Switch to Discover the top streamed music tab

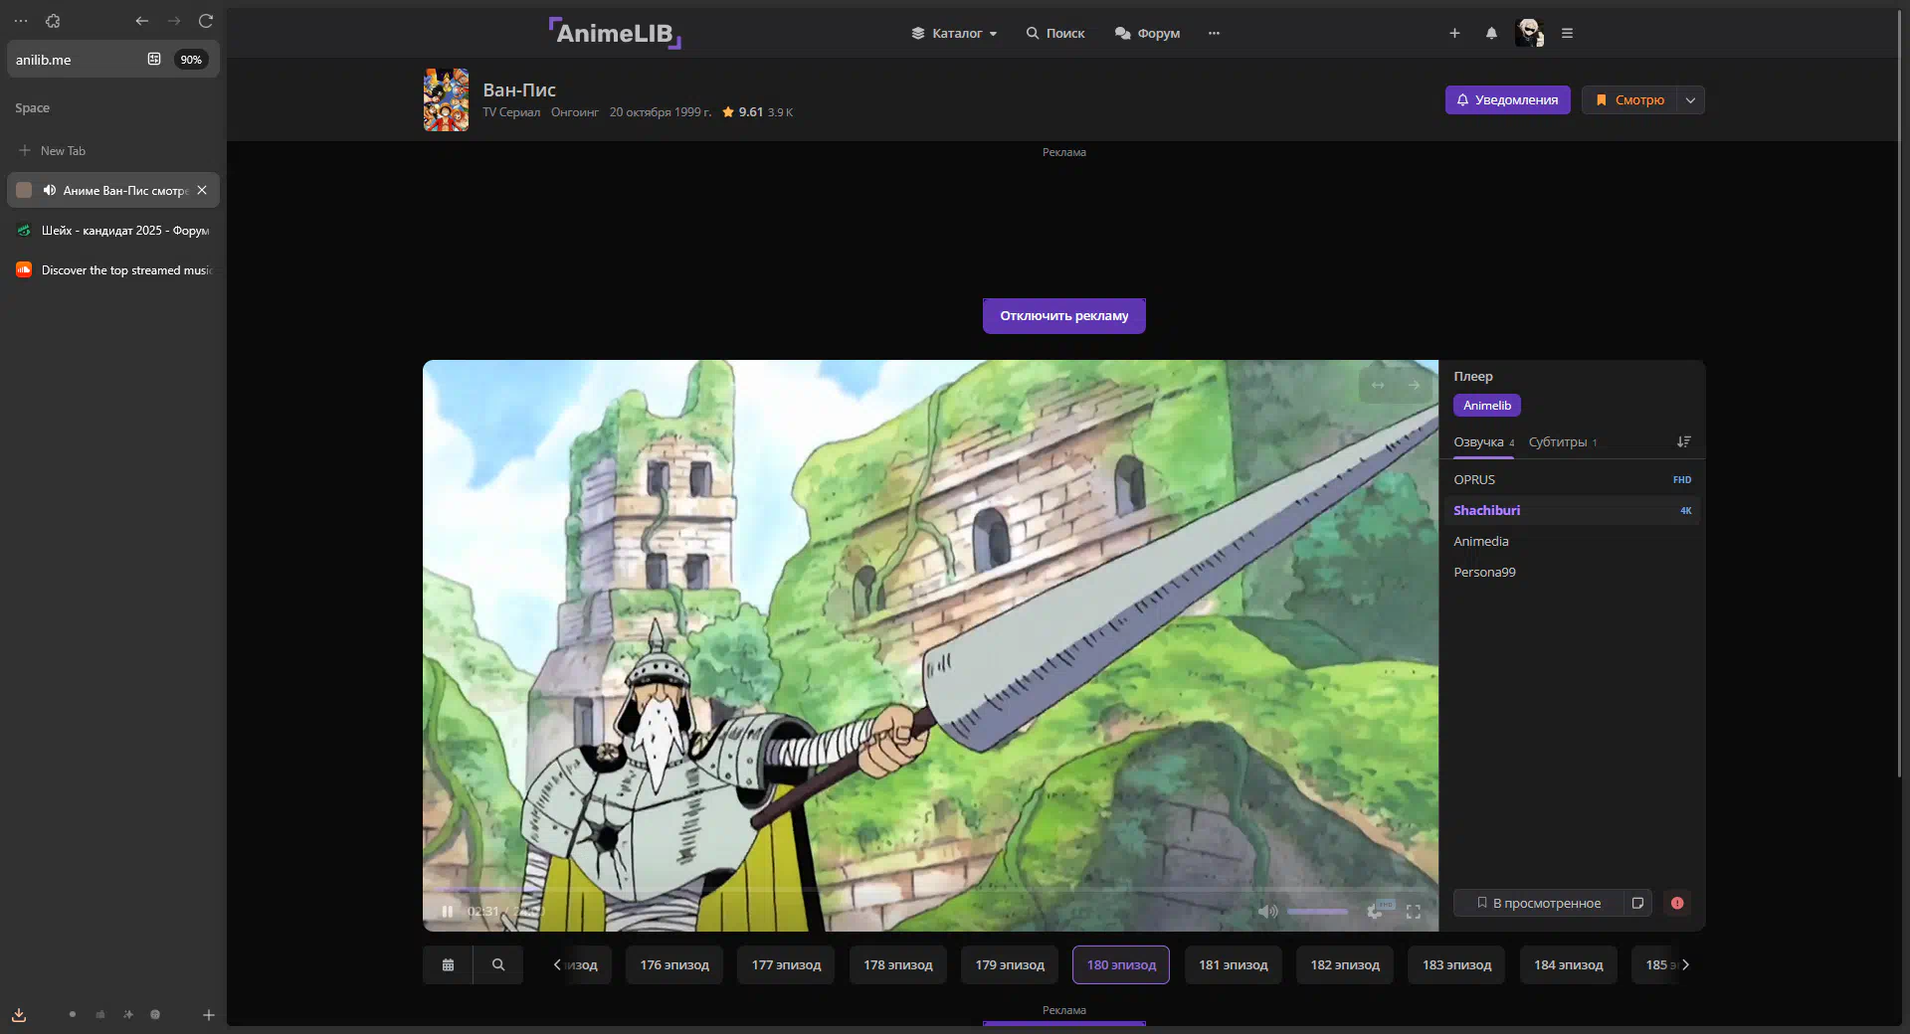112,269
